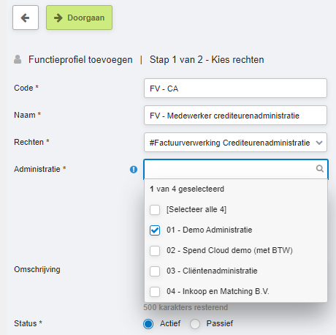Select the Passief status option
This screenshot has width=336, height=335.
coord(195,324)
